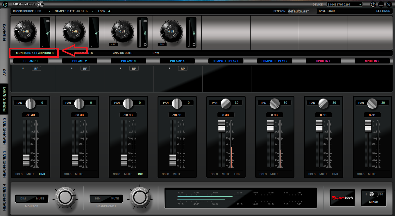Click SAVE to save the session
The image size is (395, 216).
coord(322,11)
